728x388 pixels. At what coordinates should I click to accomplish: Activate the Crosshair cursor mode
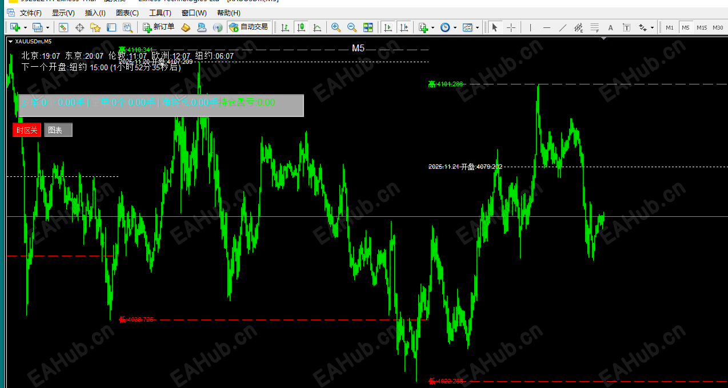click(511, 27)
